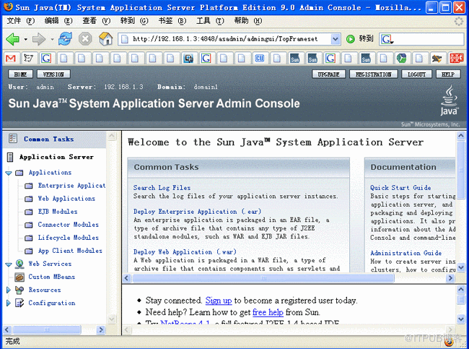Open the Search Log Files link

162,188
